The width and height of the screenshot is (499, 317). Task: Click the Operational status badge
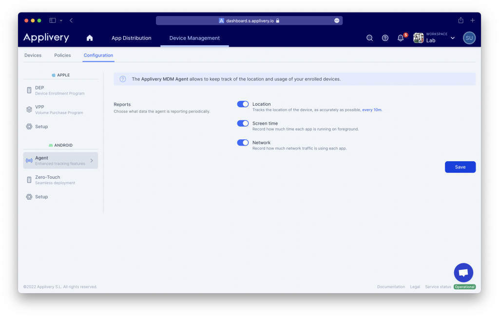click(464, 287)
